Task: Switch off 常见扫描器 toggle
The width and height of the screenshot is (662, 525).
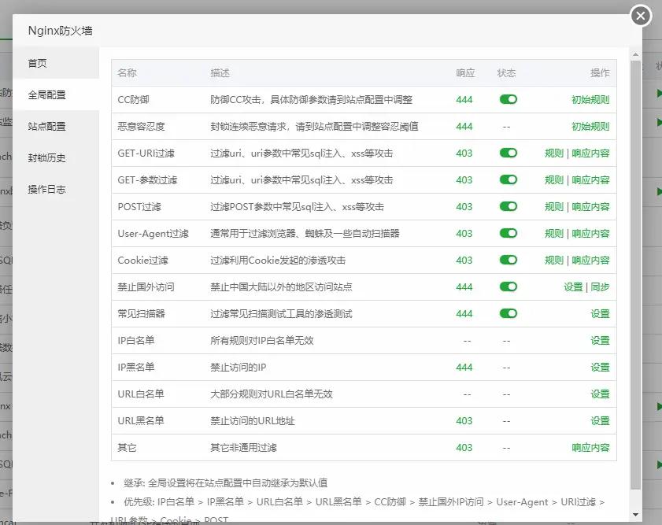Action: point(508,314)
